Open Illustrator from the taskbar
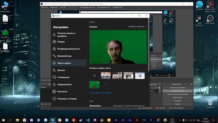This screenshot has height=123, width=218. tap(137, 120)
